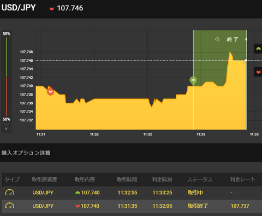Click the judgment time 11:33:25

click(162, 192)
